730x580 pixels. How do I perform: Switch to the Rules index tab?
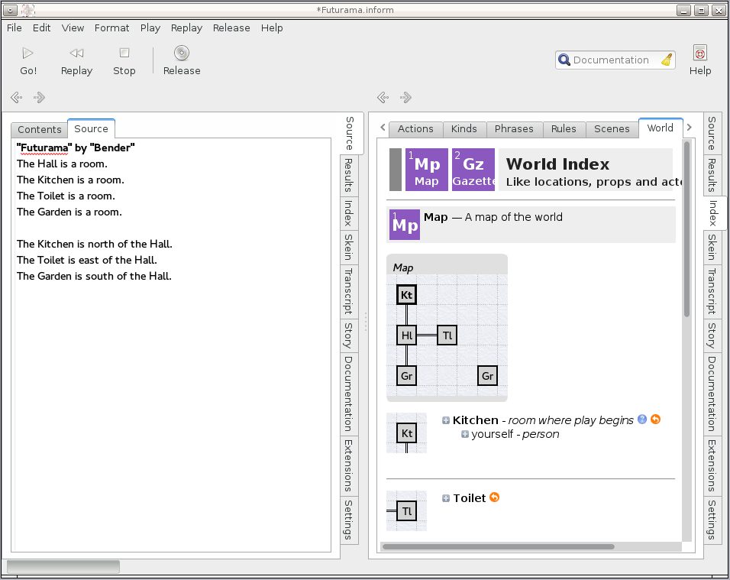(564, 128)
